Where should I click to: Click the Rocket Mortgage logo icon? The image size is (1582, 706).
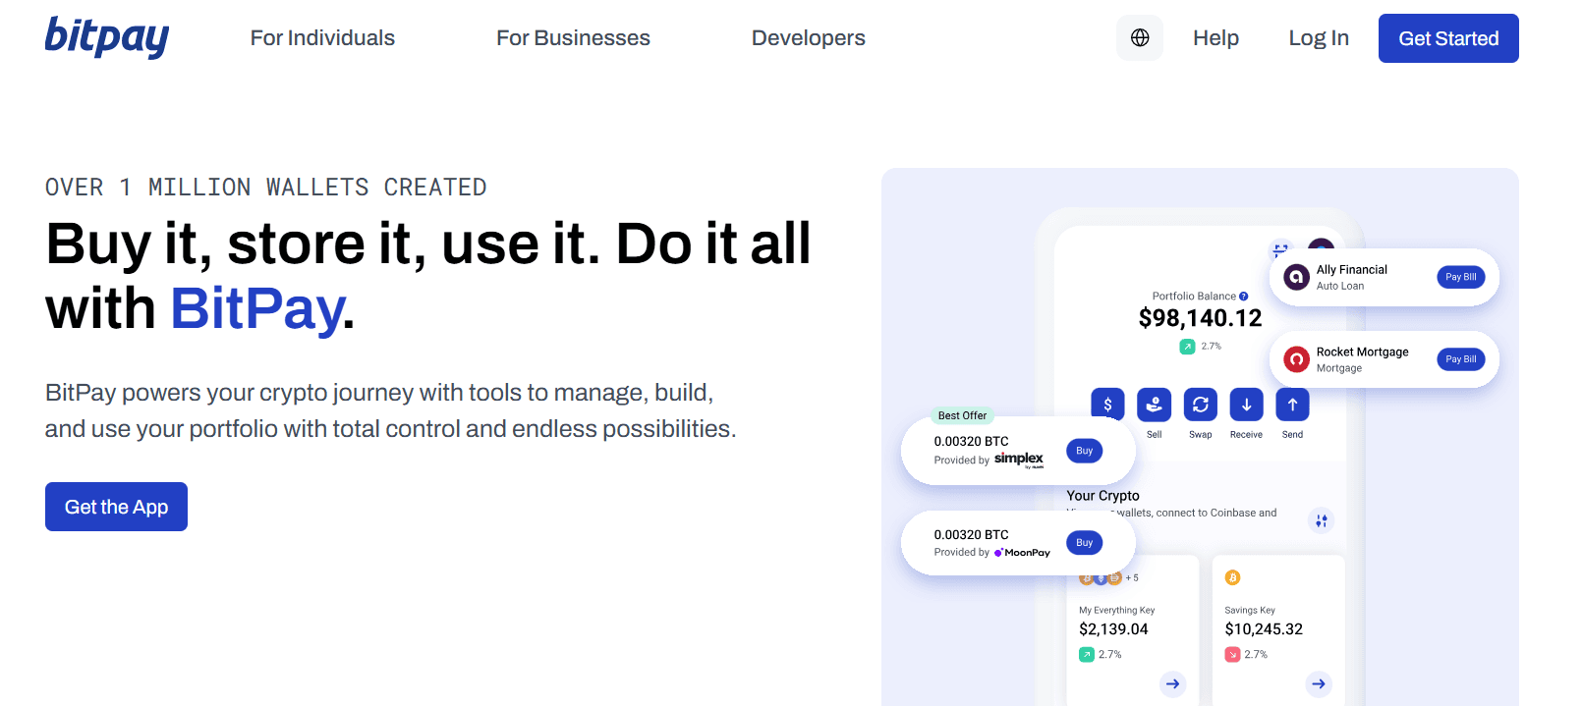coord(1297,359)
